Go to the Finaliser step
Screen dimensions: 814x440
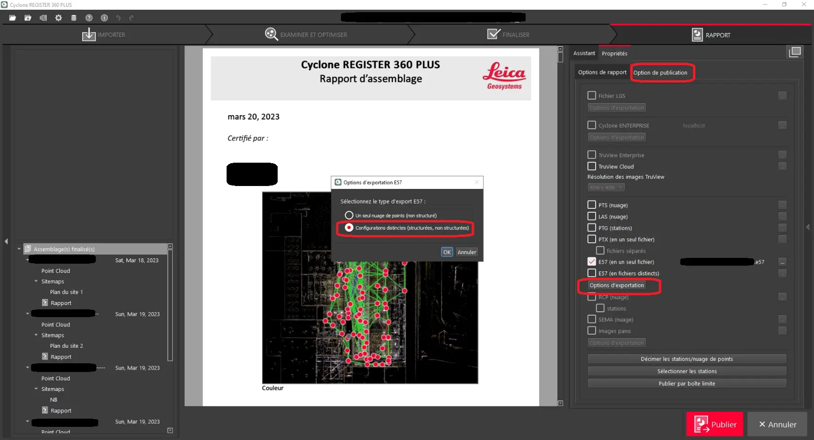click(x=508, y=35)
